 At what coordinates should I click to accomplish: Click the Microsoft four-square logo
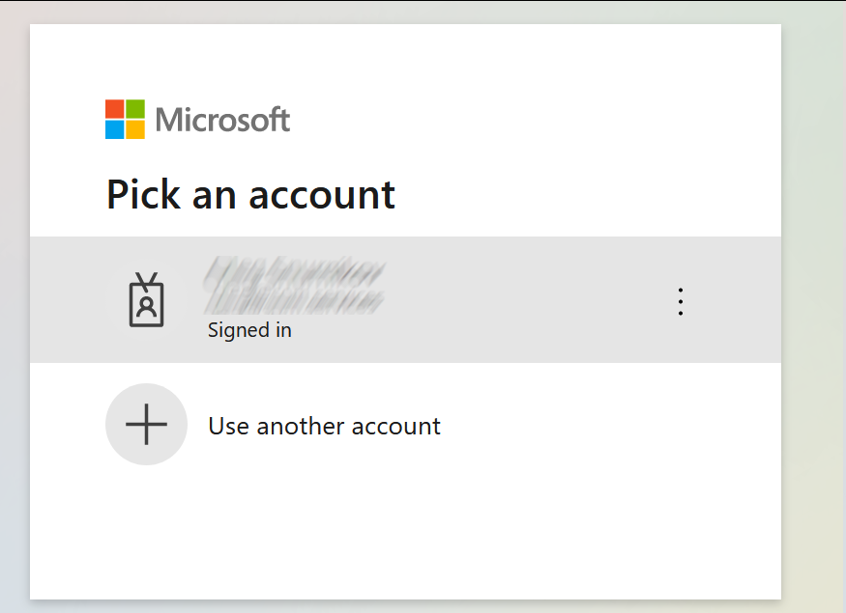point(124,119)
